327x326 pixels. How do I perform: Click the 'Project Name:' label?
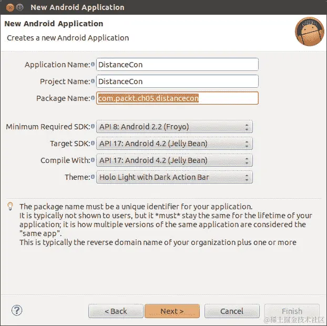[65, 81]
